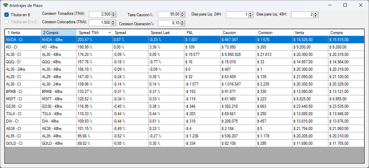This screenshot has height=168, width=369.
Task: Toggle the Títulos en $ checkbox
Action: pyautogui.click(x=6, y=14)
